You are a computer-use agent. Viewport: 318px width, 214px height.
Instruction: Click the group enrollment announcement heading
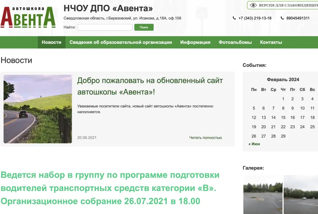tap(110, 188)
